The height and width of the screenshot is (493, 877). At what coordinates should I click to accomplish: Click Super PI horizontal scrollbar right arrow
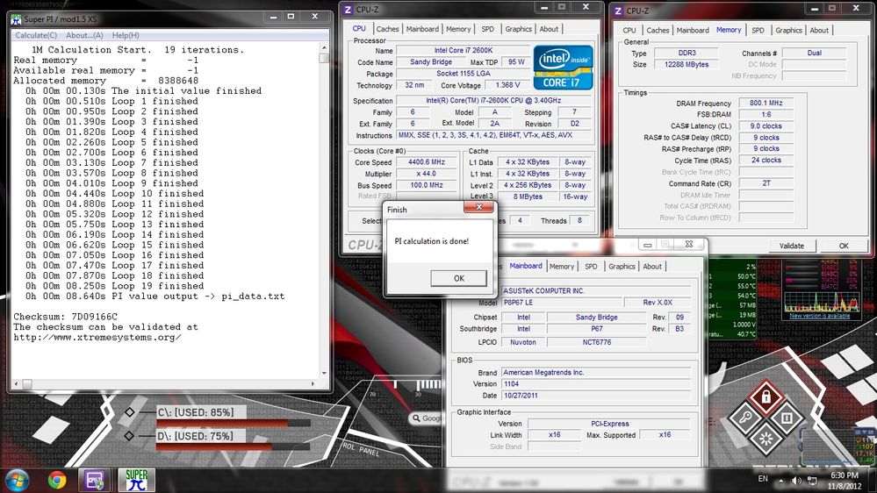pos(313,384)
